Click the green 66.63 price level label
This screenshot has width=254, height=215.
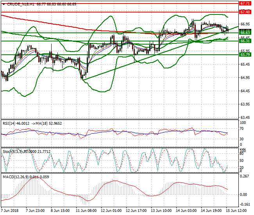coord(245,33)
